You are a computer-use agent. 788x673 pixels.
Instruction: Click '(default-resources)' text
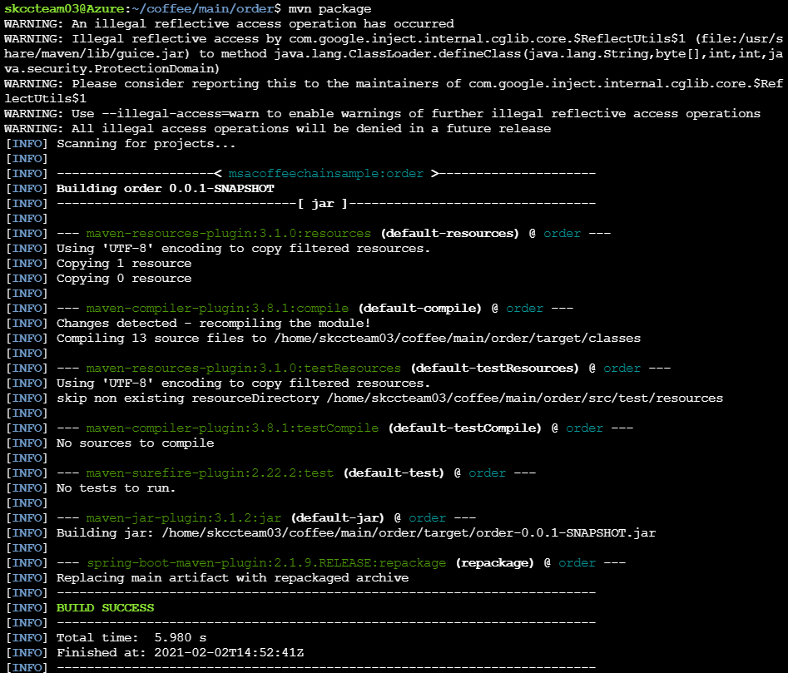tap(450, 234)
